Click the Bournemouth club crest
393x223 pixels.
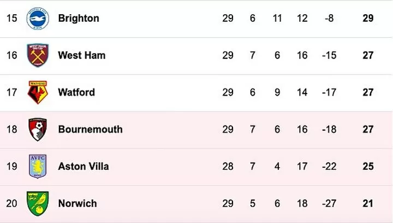click(38, 130)
